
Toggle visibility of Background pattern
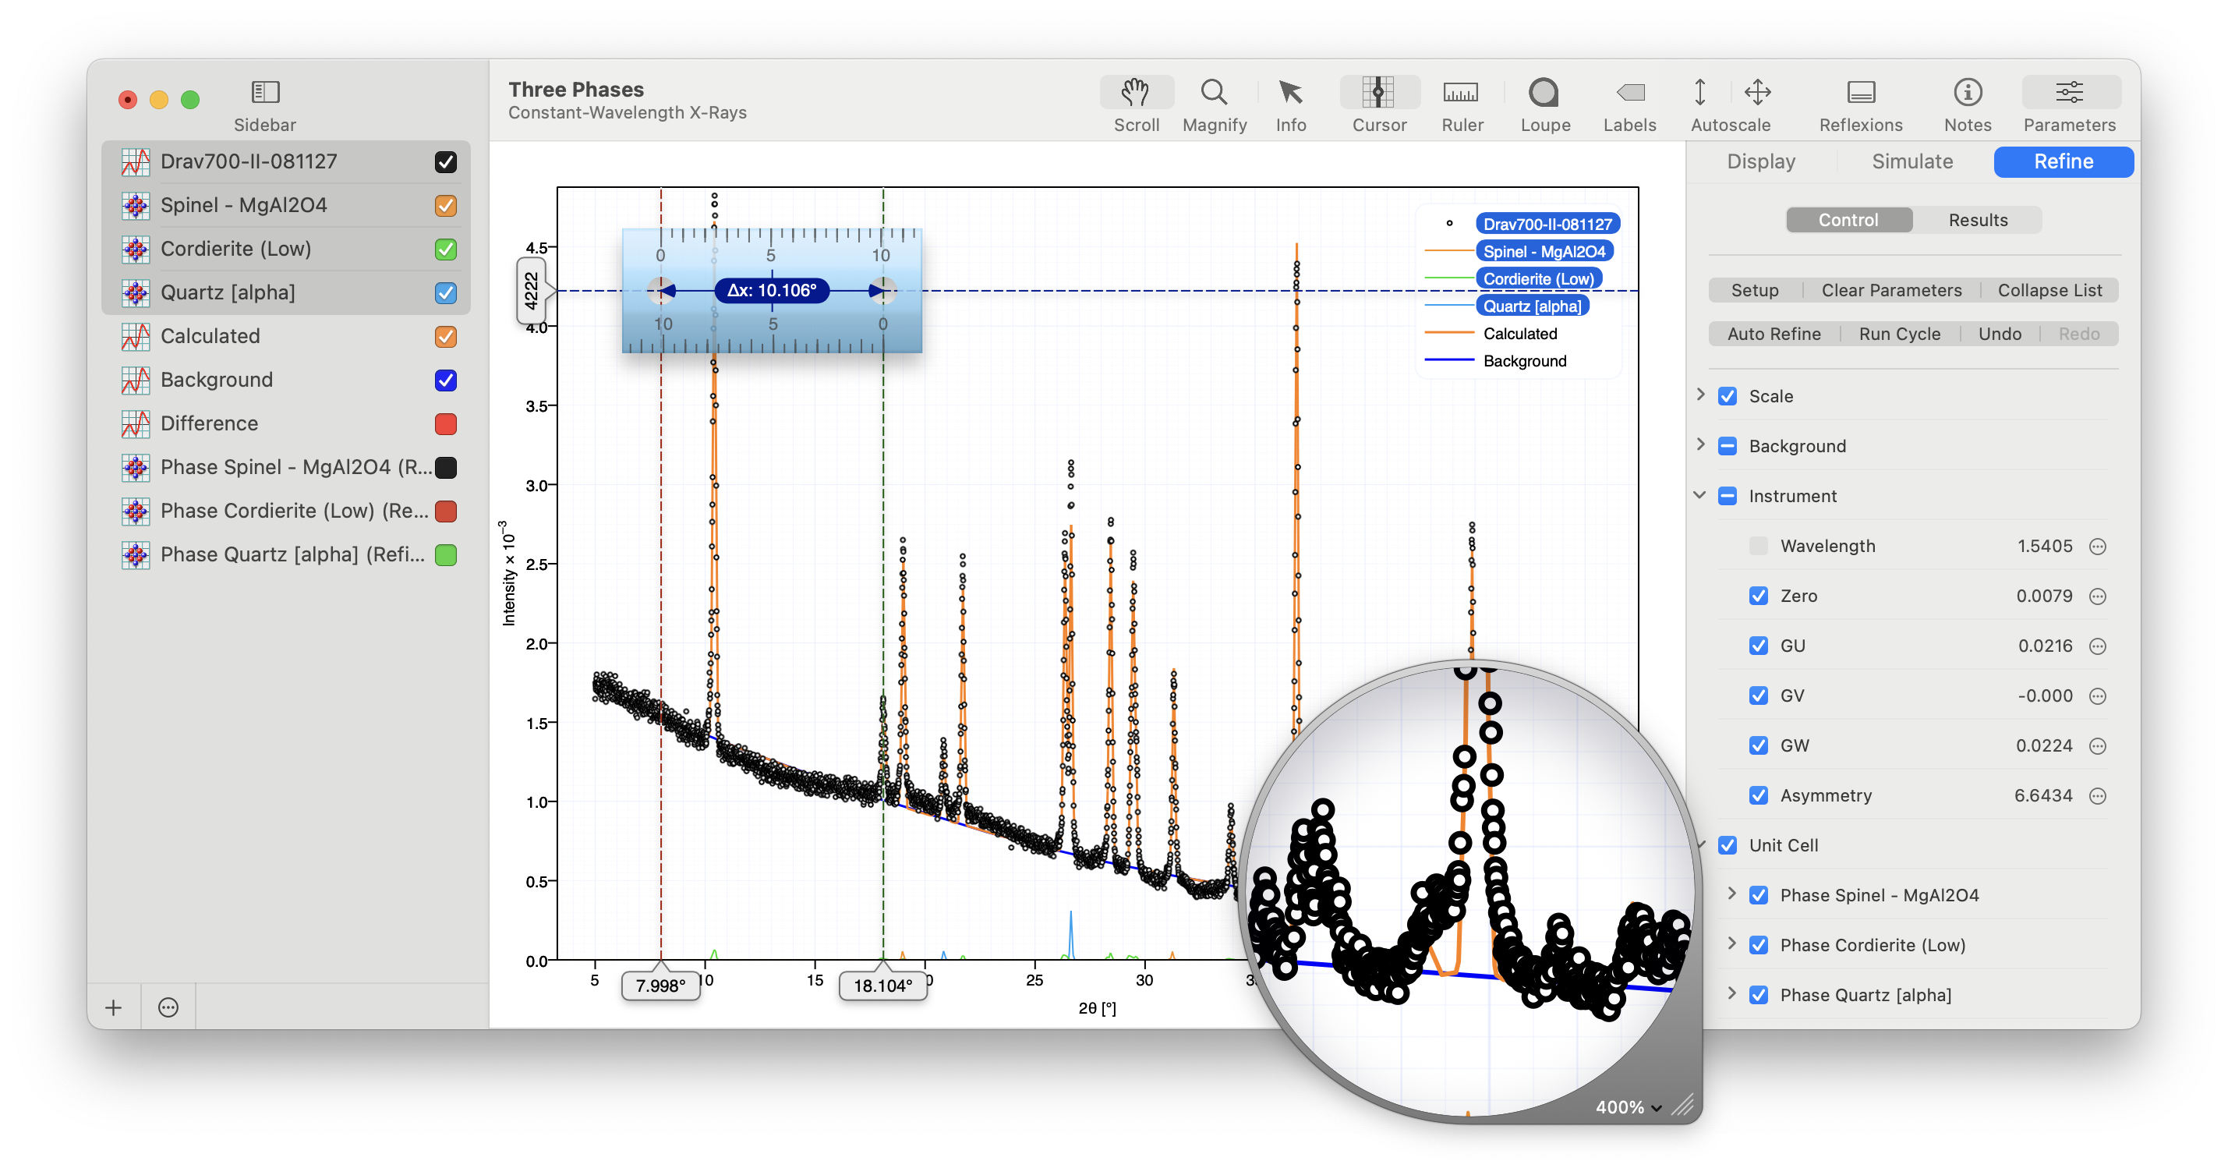click(x=445, y=380)
